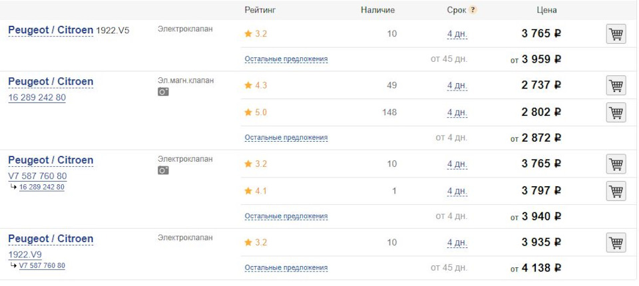
Task: Open part number 1922.V9 link
Action: [x=25, y=255]
